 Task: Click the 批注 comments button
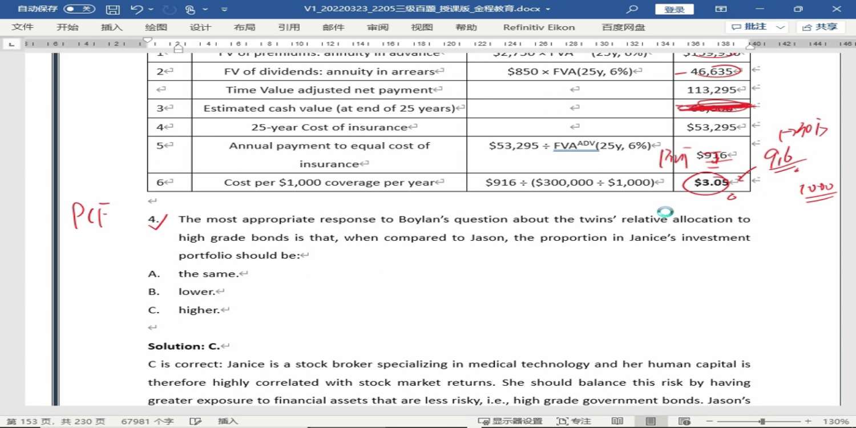pos(750,27)
